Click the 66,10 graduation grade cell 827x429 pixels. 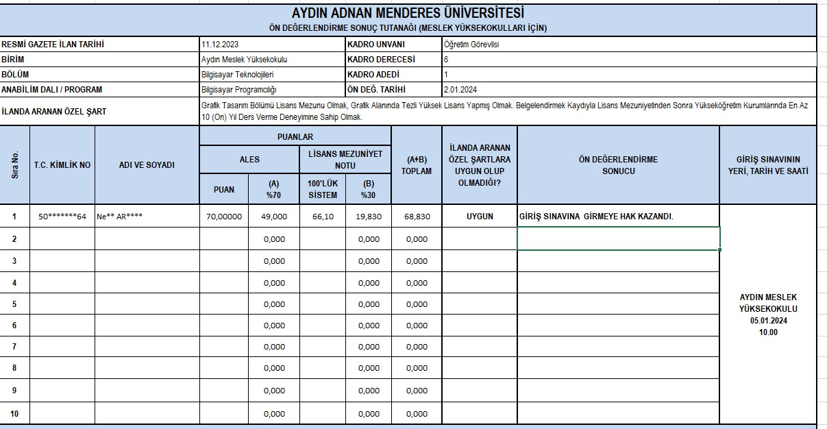(x=322, y=217)
